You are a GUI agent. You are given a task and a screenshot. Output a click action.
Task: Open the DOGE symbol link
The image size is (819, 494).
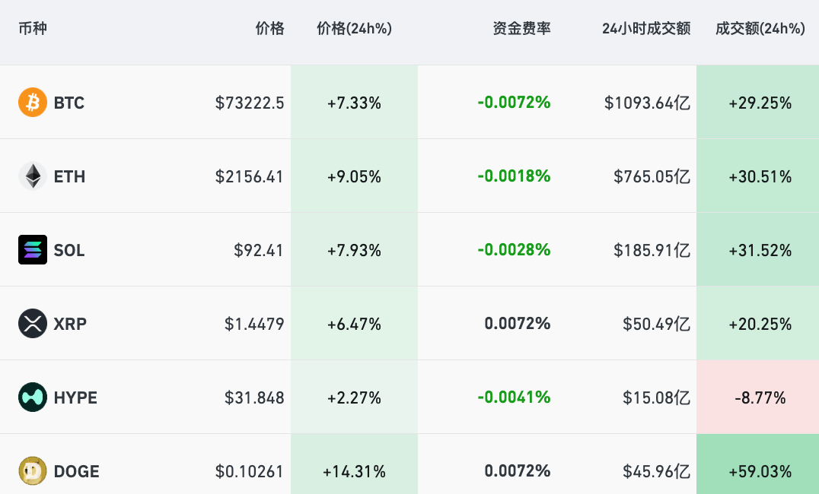click(76, 471)
